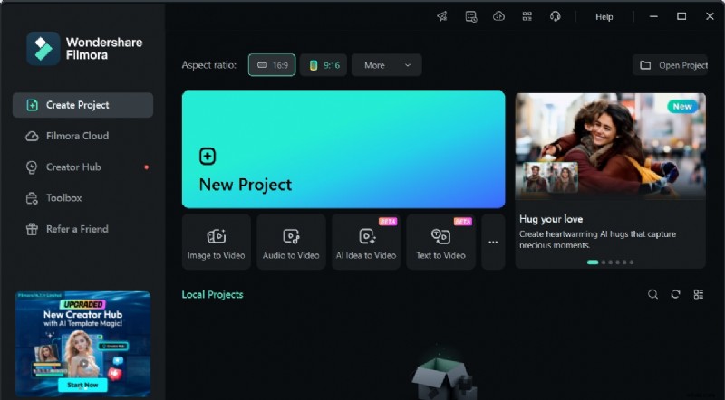Viewport: 725px width, 400px height.
Task: Refresh the local projects list
Action: [x=675, y=294]
